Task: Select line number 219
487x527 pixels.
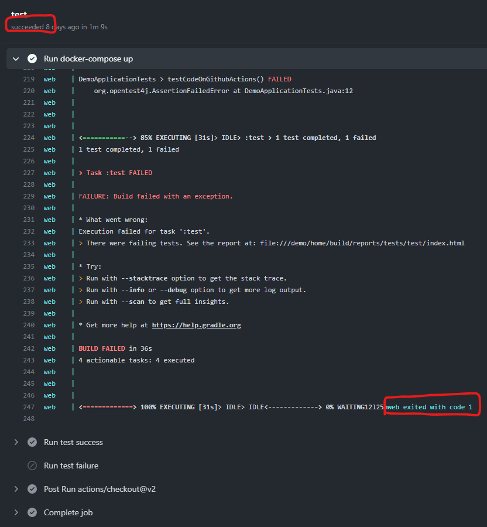Action: [28, 78]
